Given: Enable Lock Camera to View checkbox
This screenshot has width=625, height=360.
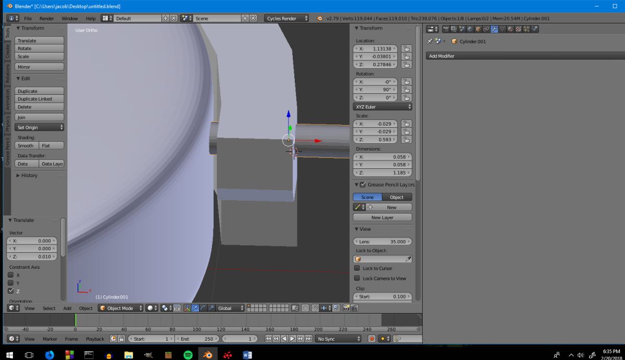Looking at the screenshot, I should pyautogui.click(x=357, y=278).
